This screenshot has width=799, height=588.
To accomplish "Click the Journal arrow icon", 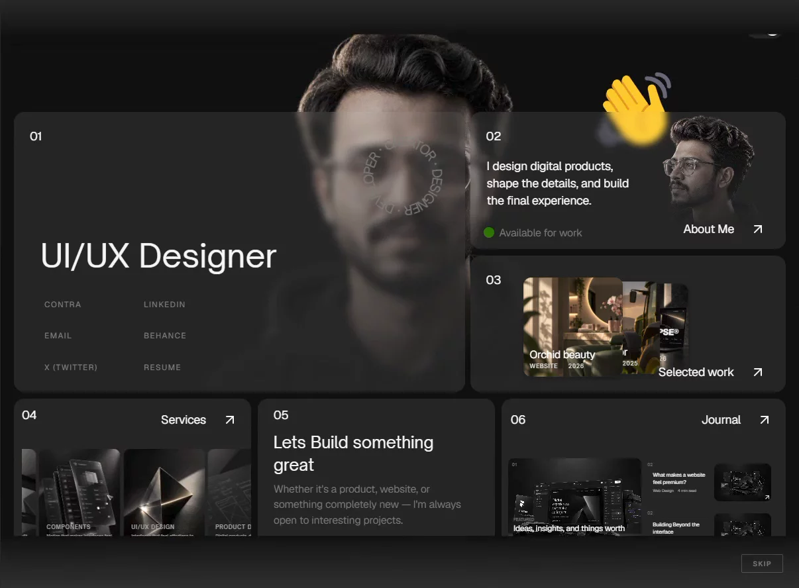I will pyautogui.click(x=765, y=420).
